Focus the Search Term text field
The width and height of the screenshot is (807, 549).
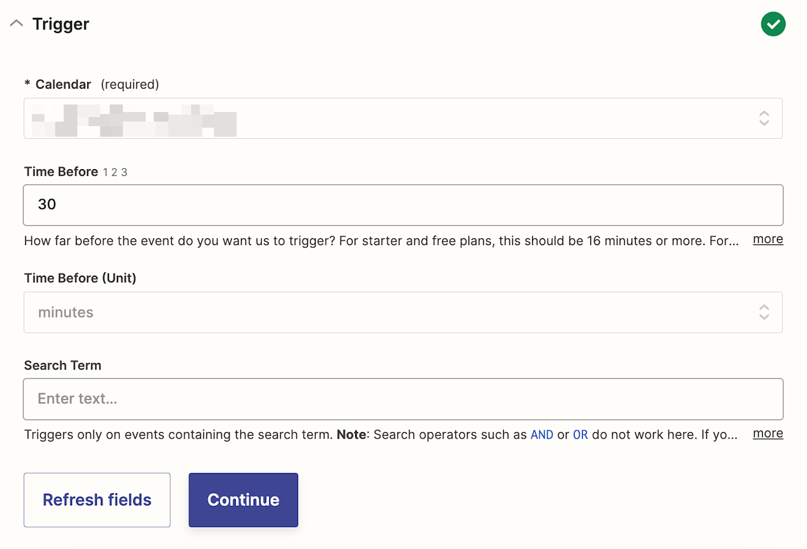coord(403,399)
